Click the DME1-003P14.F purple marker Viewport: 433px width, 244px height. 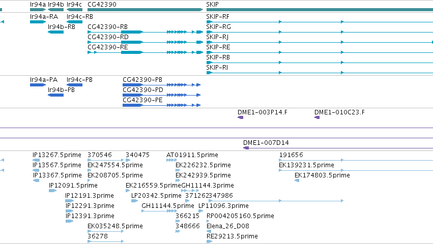tap(240, 117)
